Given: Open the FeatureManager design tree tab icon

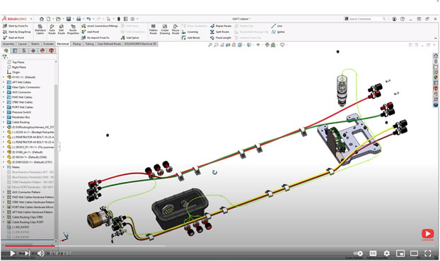Looking at the screenshot, I should [6, 51].
